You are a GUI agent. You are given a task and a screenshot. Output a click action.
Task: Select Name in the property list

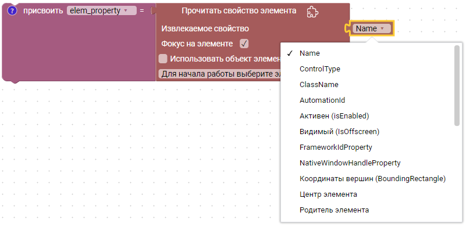(310, 53)
